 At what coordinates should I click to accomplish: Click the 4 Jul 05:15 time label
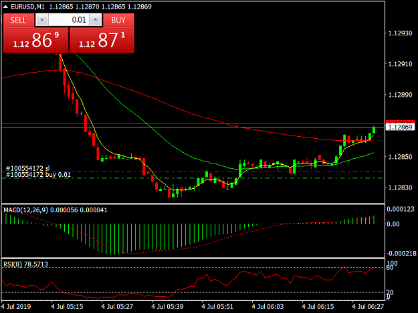[67, 306]
